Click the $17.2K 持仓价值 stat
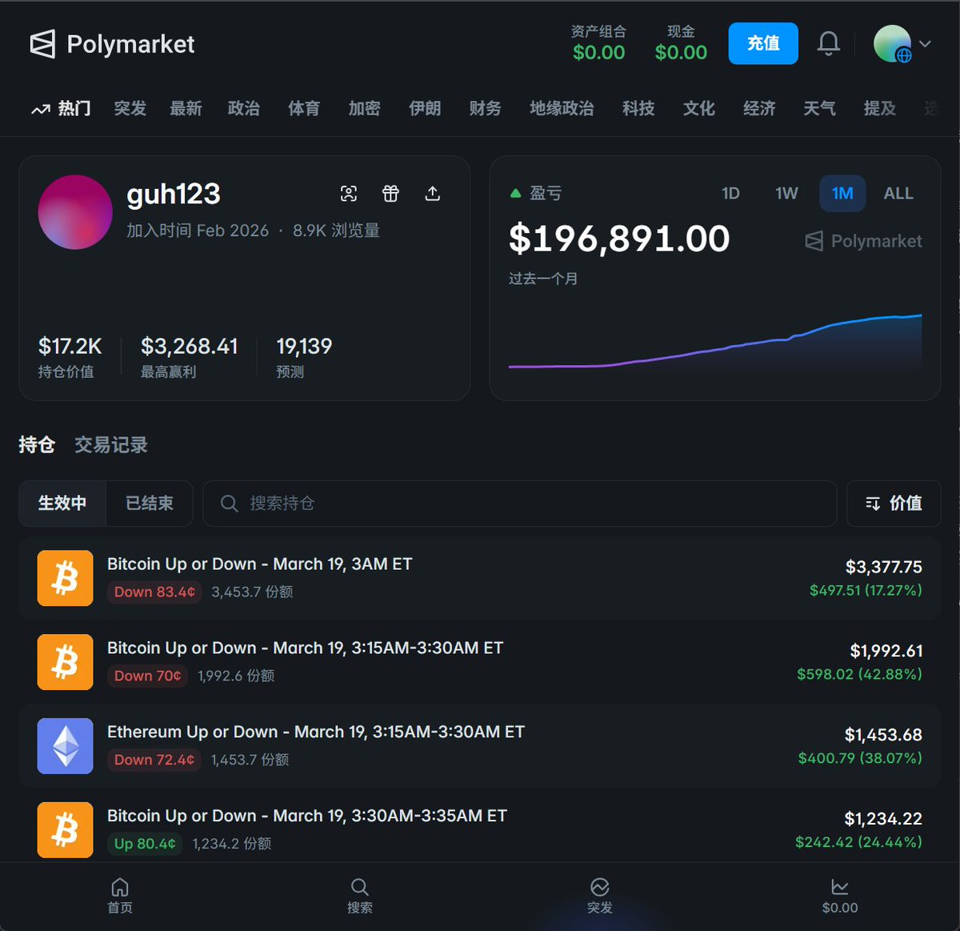 (x=70, y=356)
